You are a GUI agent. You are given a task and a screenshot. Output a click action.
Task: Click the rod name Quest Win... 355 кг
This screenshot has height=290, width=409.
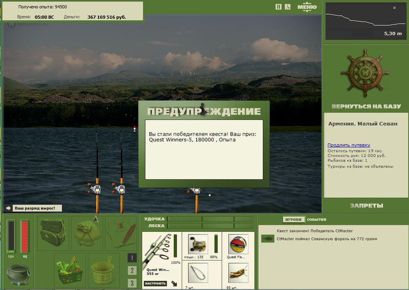158,272
